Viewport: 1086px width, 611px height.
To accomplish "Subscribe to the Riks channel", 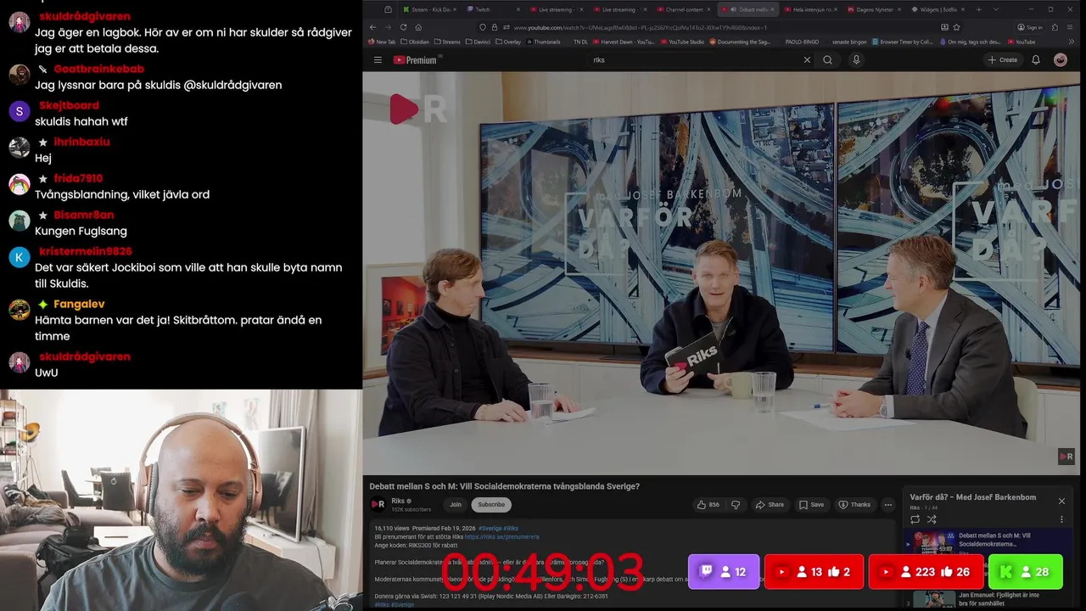I will click(491, 504).
